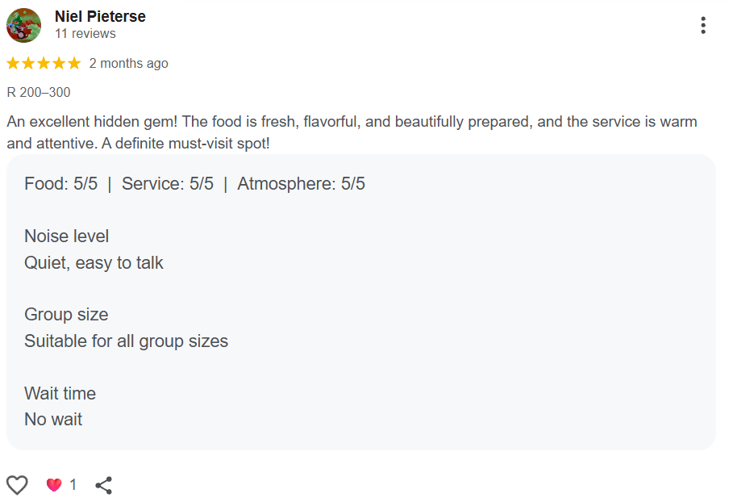Open Niel Pieterse's profile picture
Viewport: 733px width, 502px height.
[24, 25]
